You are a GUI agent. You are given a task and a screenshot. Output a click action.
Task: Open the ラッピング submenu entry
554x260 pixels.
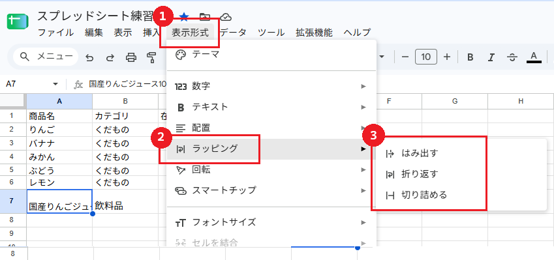[x=271, y=149]
